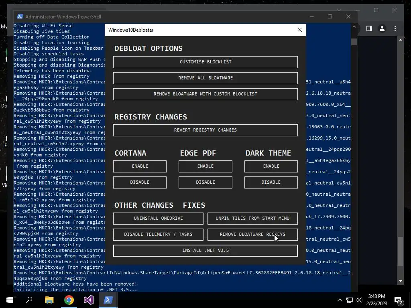Image resolution: width=411 pixels, height=308 pixels.
Task: Disable Edge PDF
Action: [x=205, y=182]
